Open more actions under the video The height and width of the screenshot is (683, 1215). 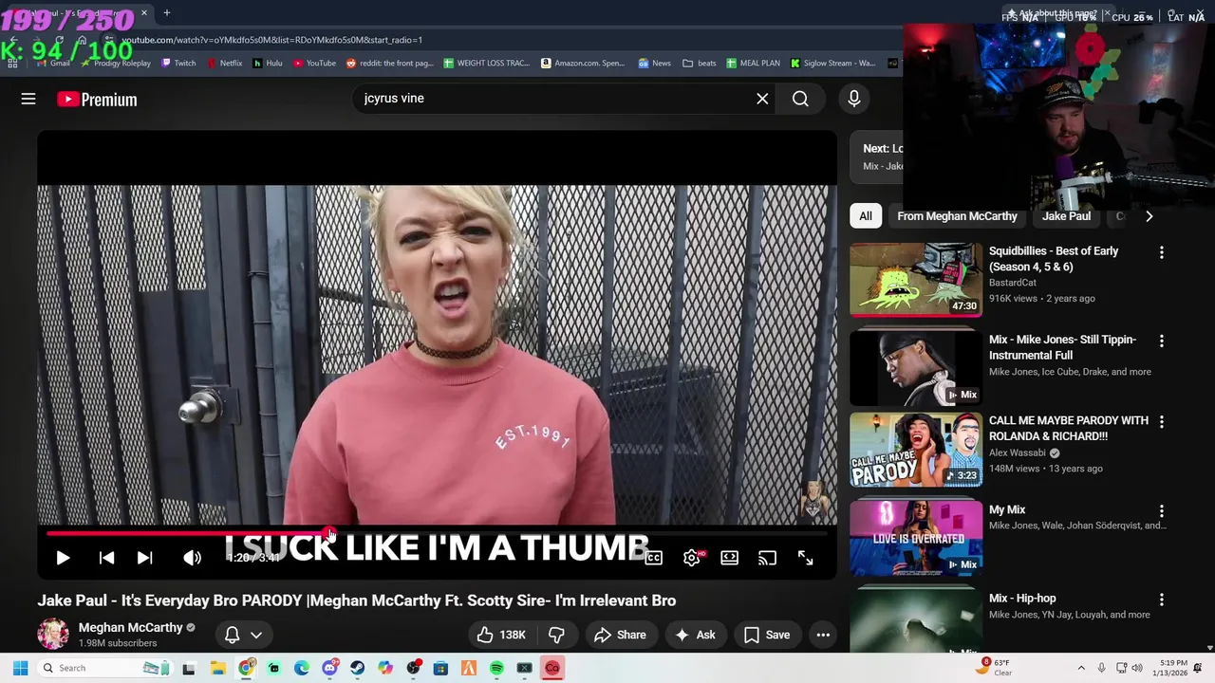point(823,635)
